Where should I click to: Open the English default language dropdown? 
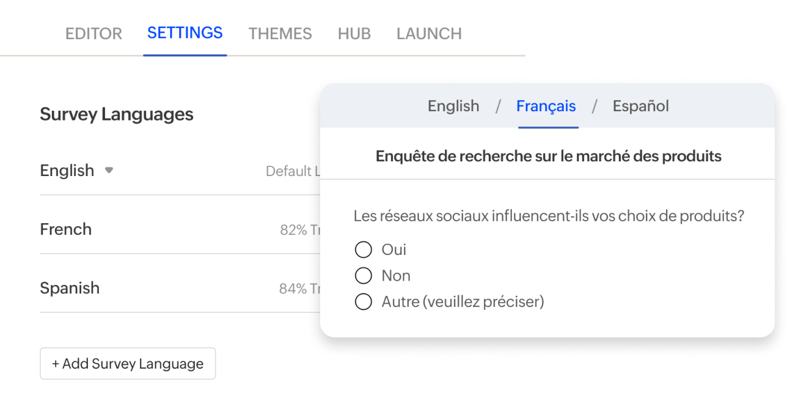click(x=78, y=171)
